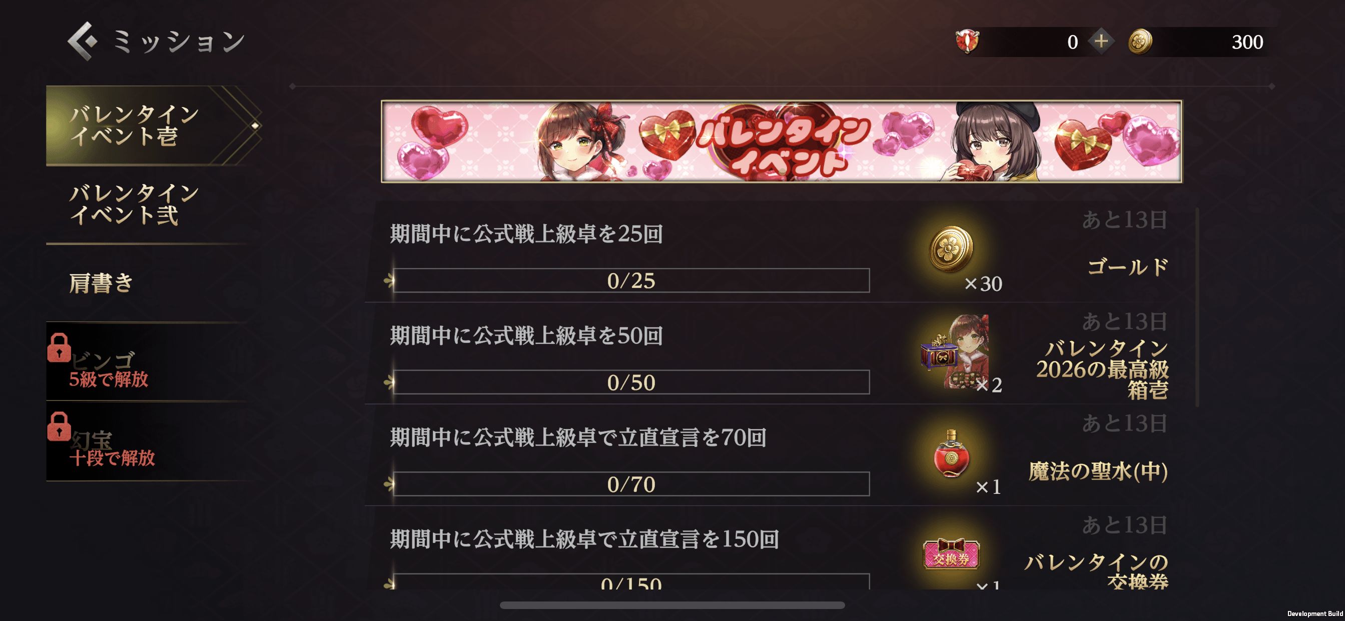Tap the plus icon to add gems

tap(1101, 41)
